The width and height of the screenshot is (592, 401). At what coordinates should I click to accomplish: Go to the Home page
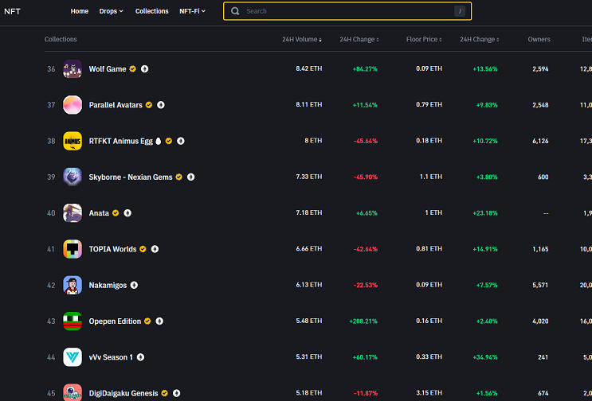pyautogui.click(x=80, y=11)
